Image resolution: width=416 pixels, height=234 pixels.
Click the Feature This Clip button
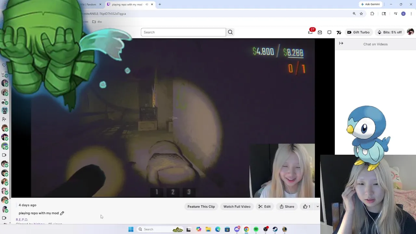[x=201, y=206]
